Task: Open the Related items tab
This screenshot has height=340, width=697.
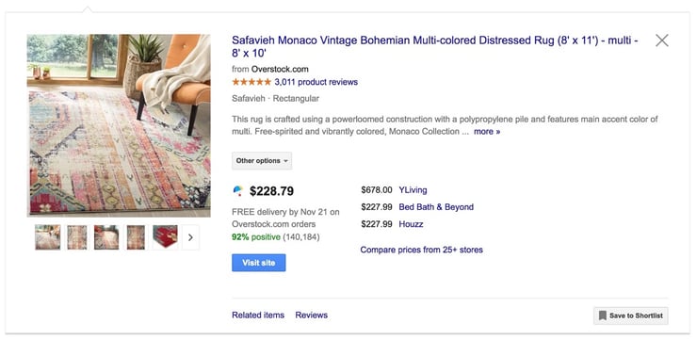Action: click(x=258, y=316)
